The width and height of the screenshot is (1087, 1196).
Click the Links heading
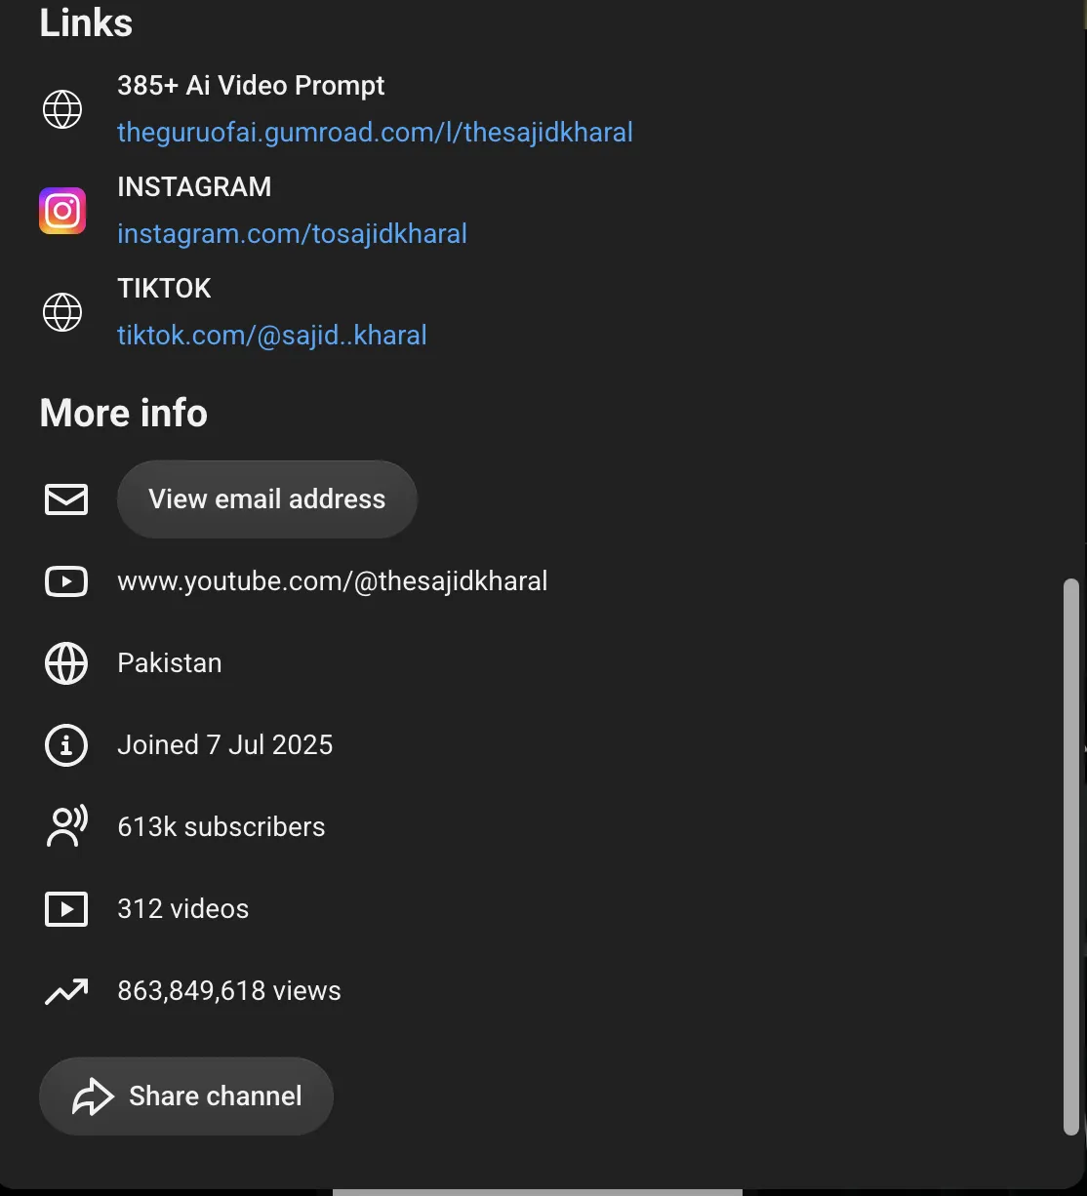[x=86, y=22]
